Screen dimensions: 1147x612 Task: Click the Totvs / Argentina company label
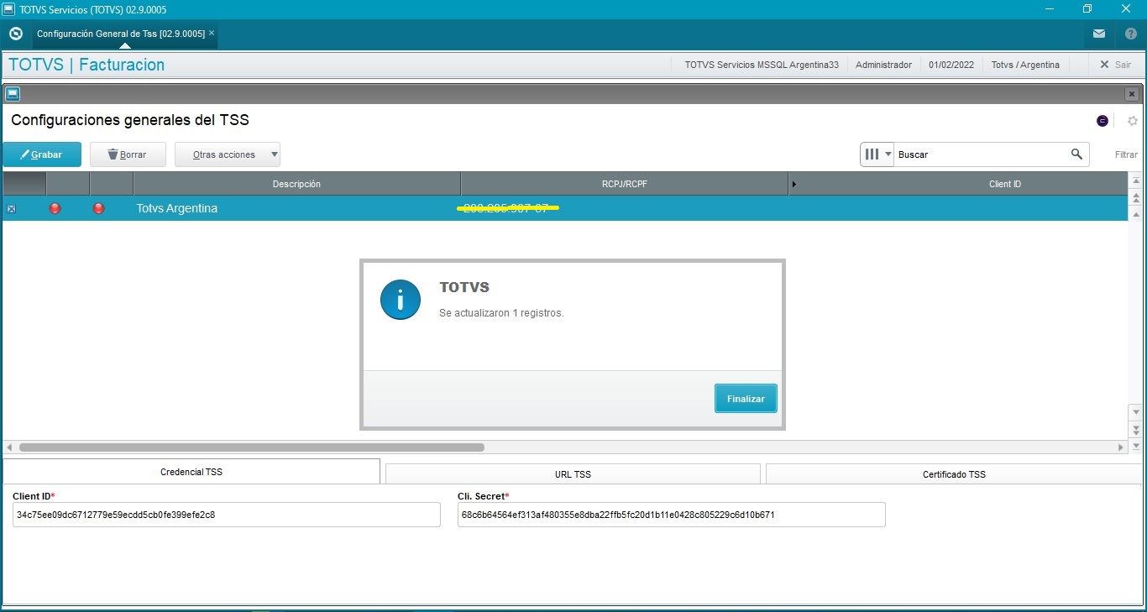(x=1025, y=65)
